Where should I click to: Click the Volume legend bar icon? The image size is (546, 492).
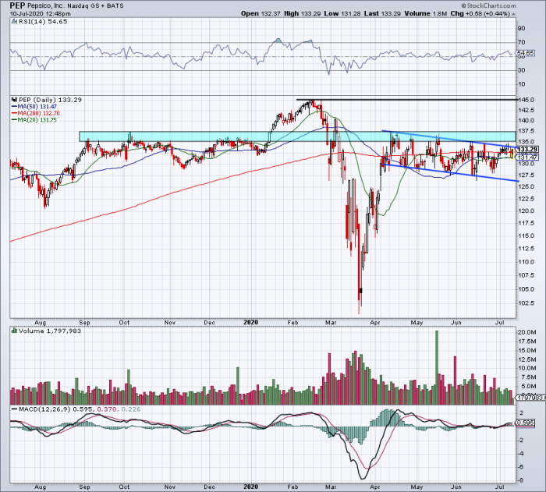click(x=14, y=331)
